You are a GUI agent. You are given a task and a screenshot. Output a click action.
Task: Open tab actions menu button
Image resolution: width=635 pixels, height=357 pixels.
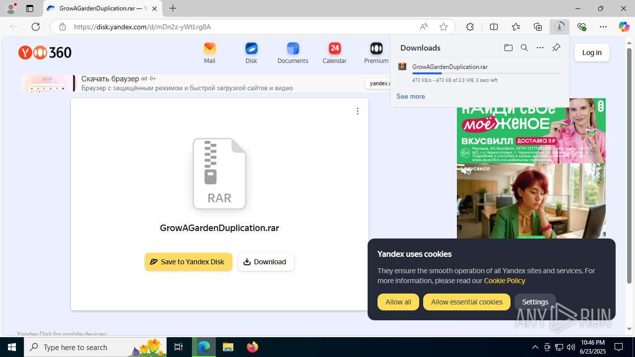tap(30, 8)
